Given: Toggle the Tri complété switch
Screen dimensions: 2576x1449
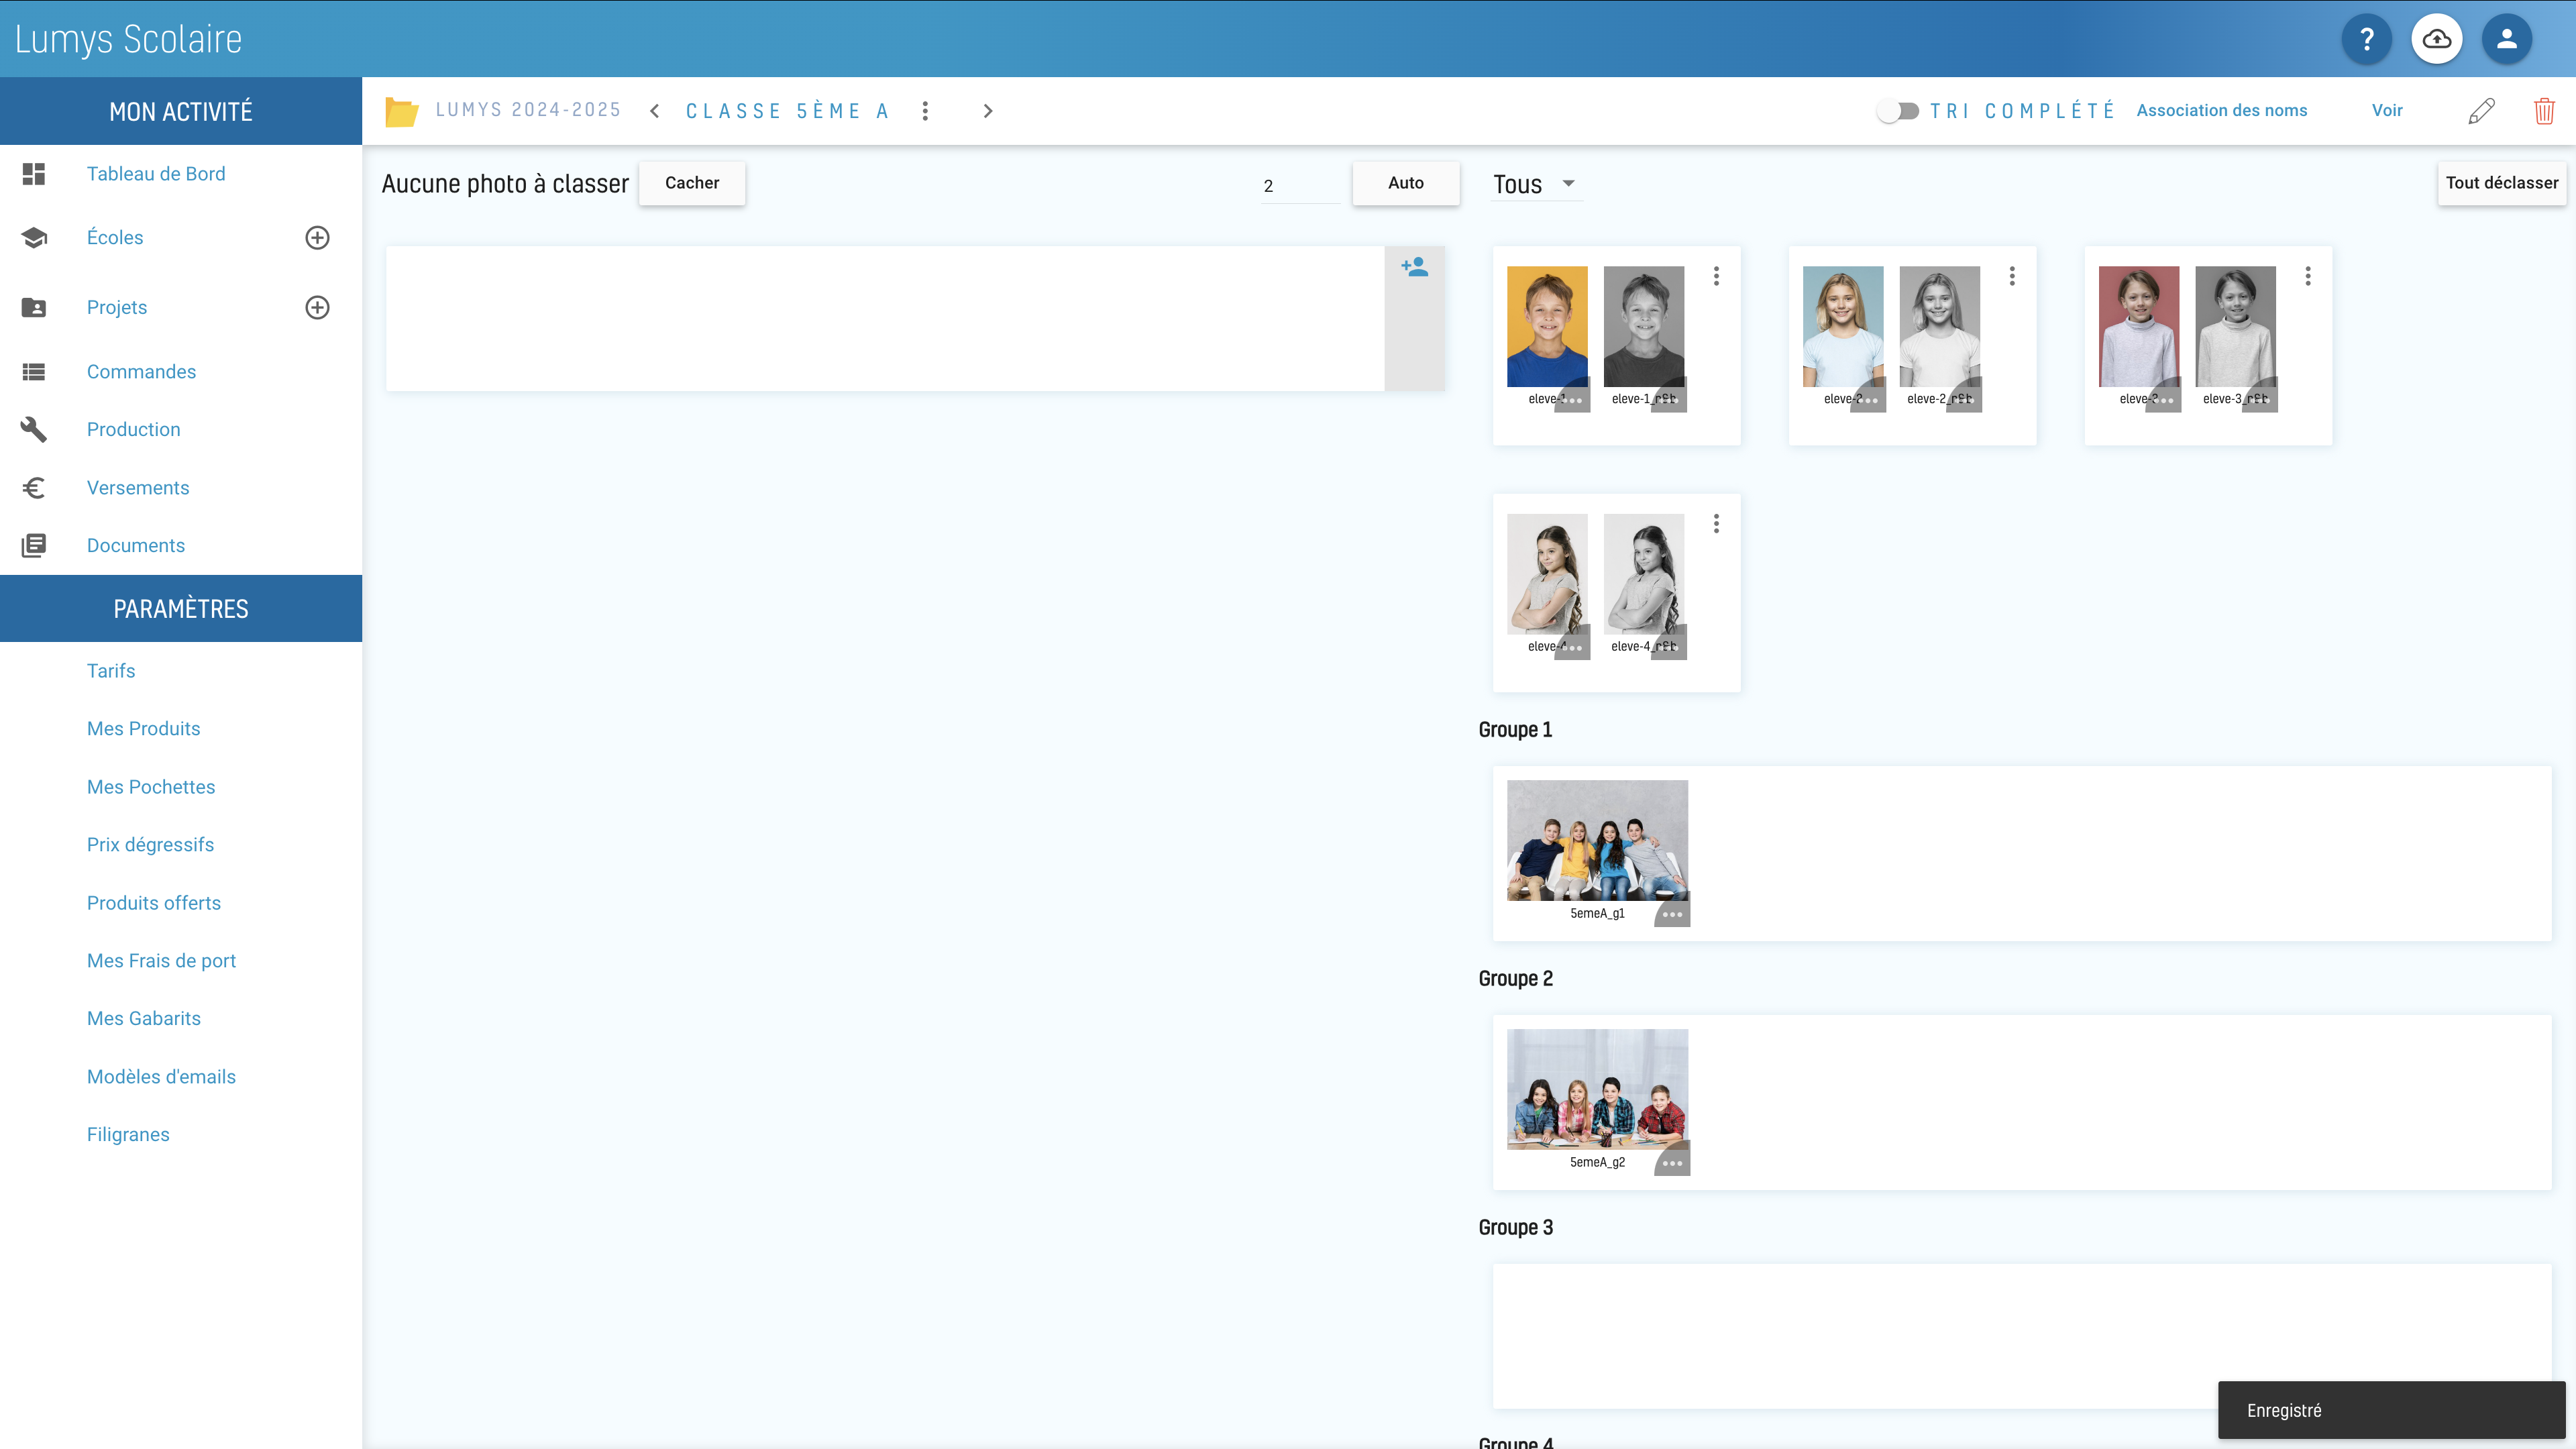Looking at the screenshot, I should (1897, 111).
